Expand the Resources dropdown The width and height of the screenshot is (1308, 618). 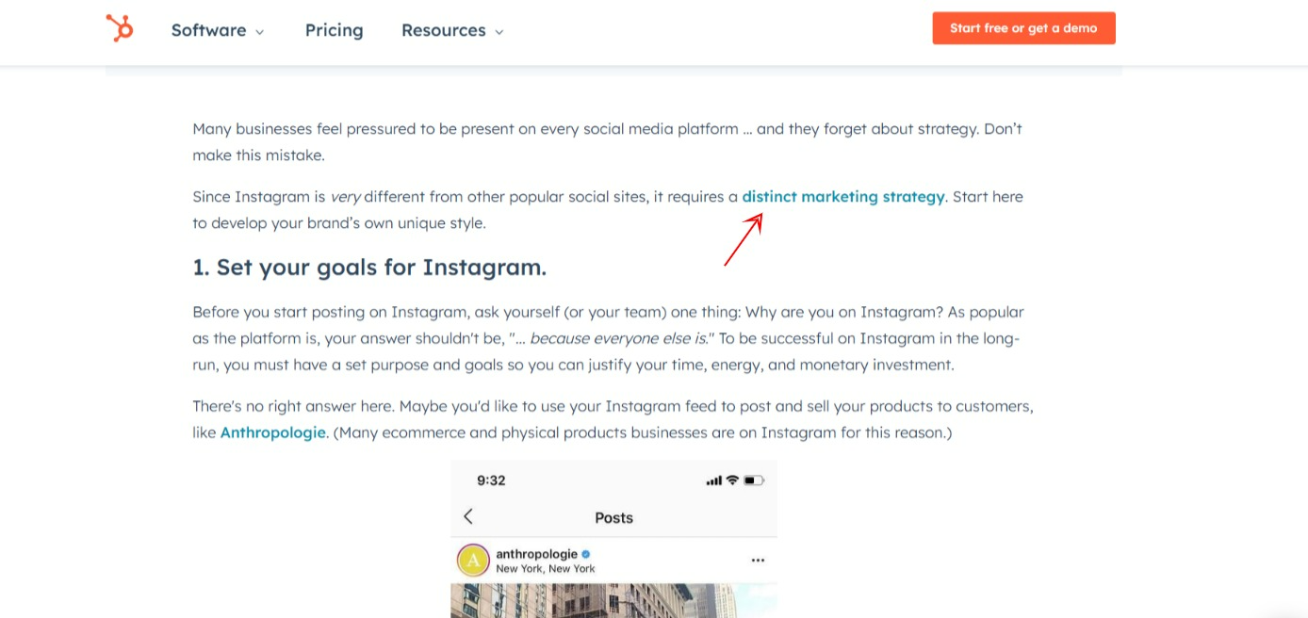click(444, 30)
